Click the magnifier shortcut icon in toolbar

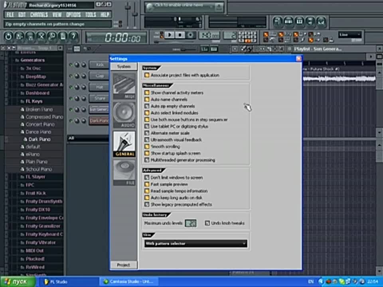[x=52, y=36]
